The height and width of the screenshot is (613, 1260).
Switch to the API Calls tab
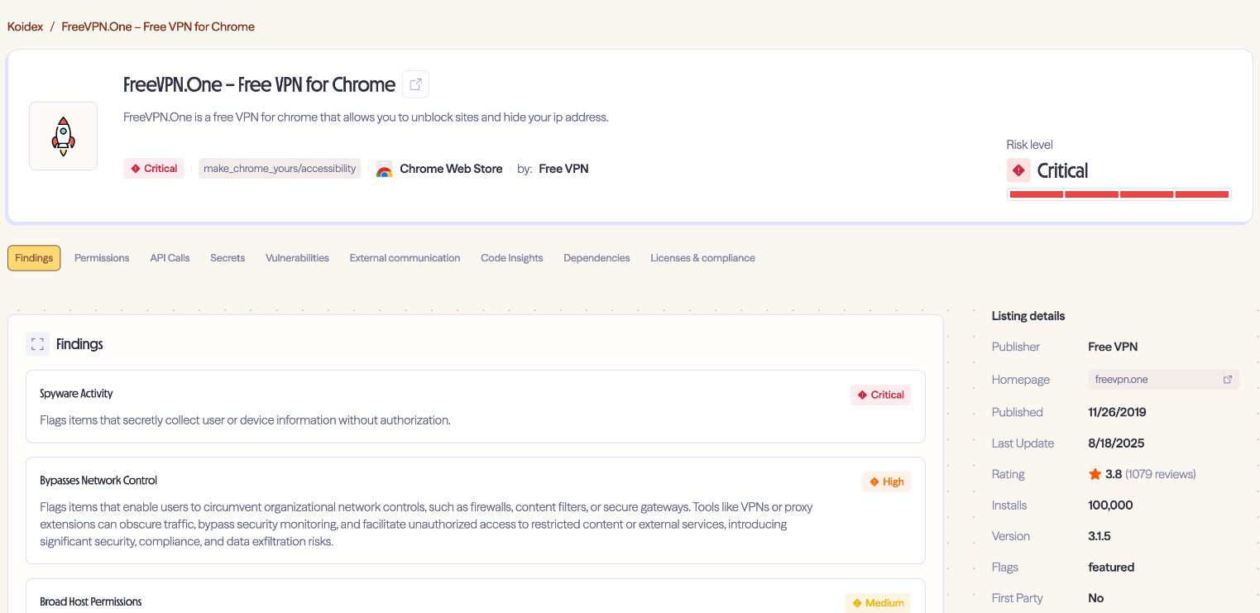click(x=170, y=258)
